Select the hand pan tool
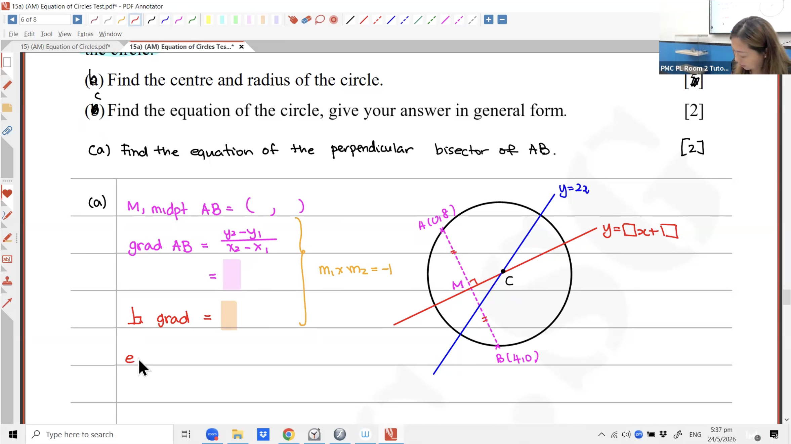This screenshot has width=791, height=444. tap(293, 20)
